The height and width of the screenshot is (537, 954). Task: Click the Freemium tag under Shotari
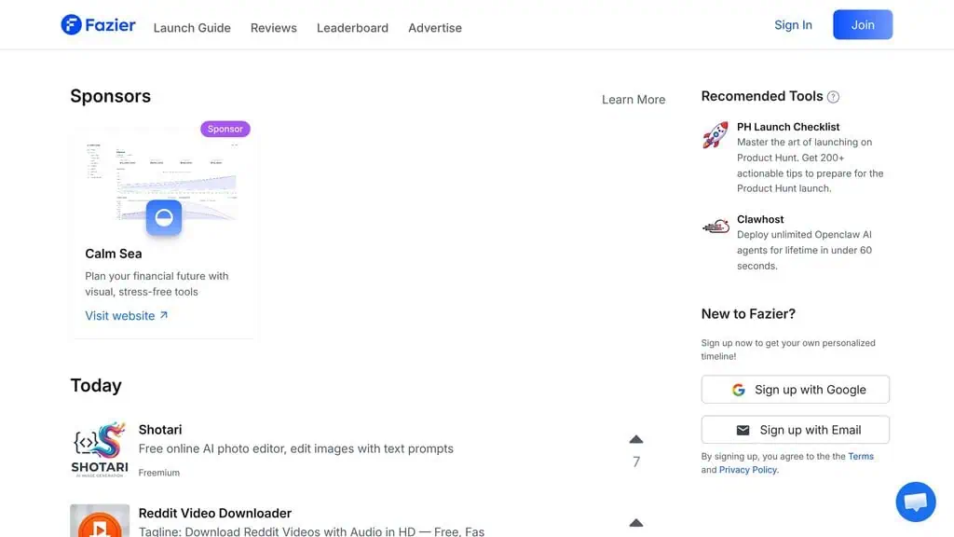click(x=158, y=473)
